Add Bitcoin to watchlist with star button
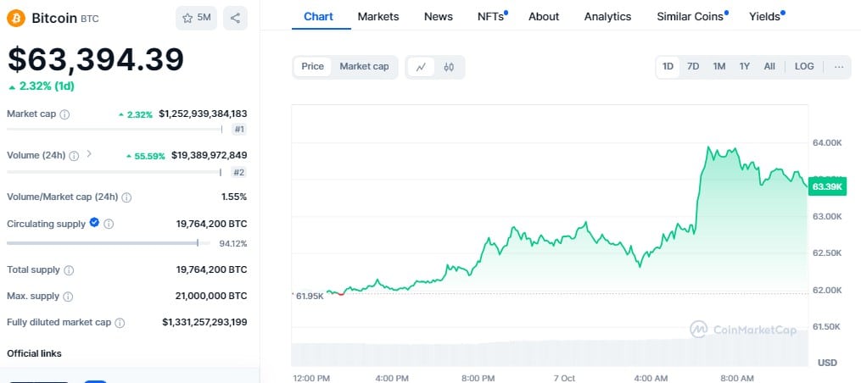Screen dimensions: 861x383 click(196, 18)
